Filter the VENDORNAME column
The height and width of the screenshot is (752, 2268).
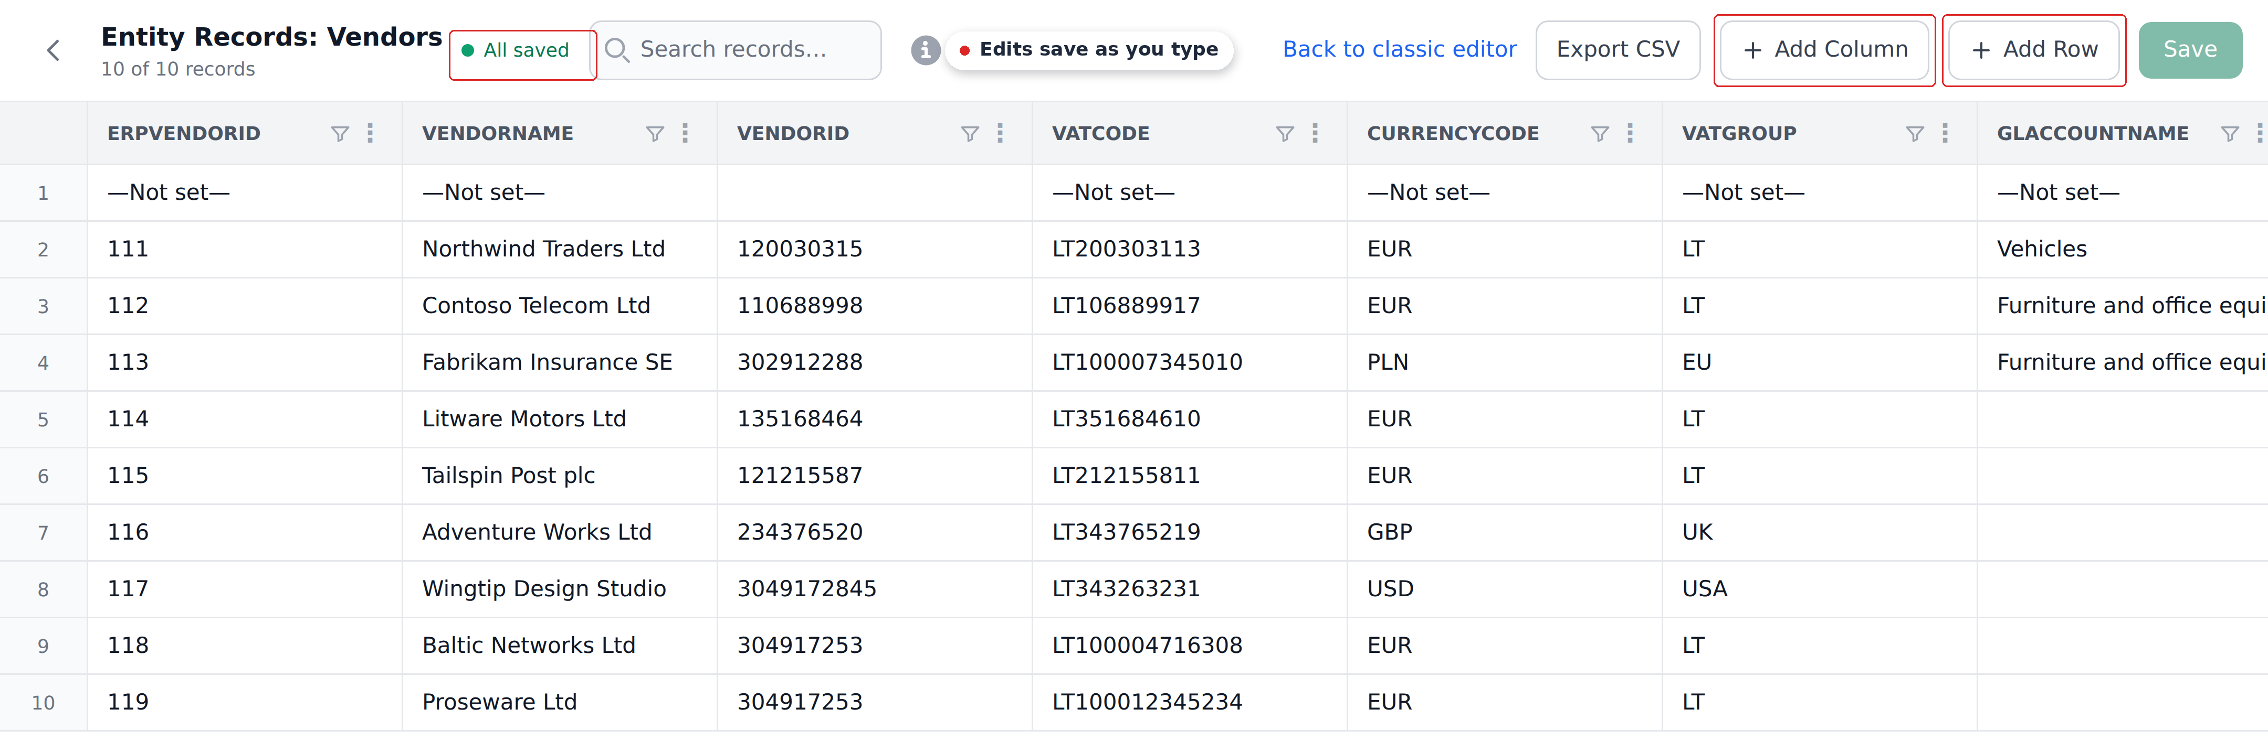click(x=655, y=134)
